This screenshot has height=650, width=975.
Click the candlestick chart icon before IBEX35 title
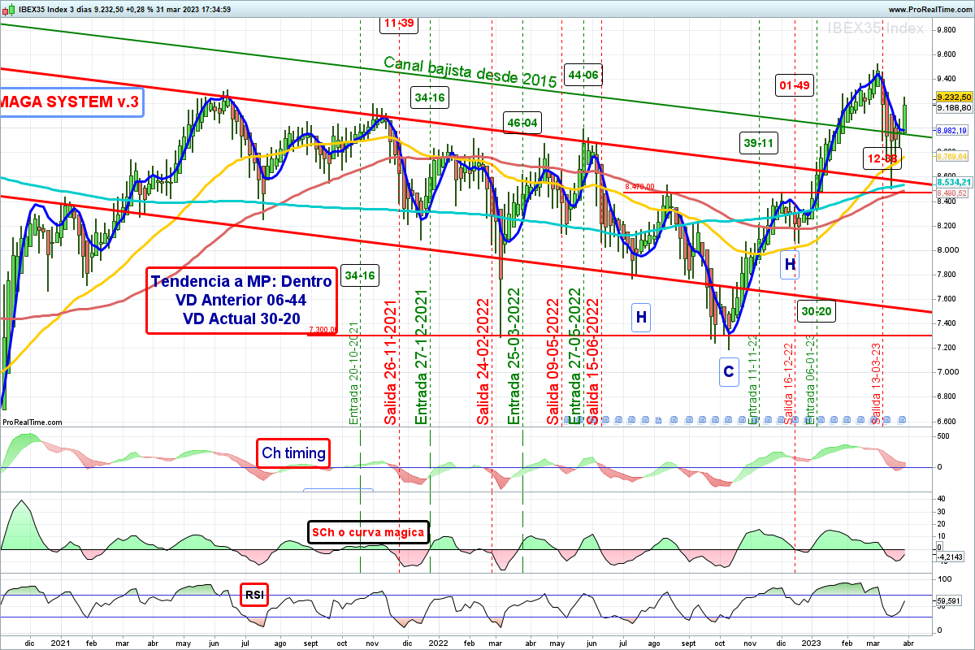coord(7,9)
